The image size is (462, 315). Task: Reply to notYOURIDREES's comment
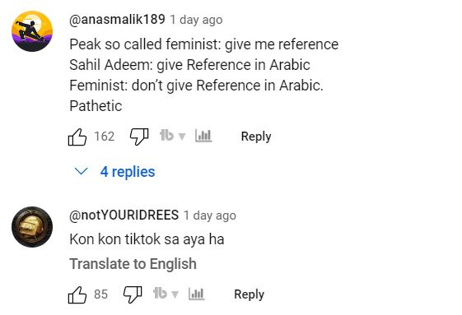249,294
